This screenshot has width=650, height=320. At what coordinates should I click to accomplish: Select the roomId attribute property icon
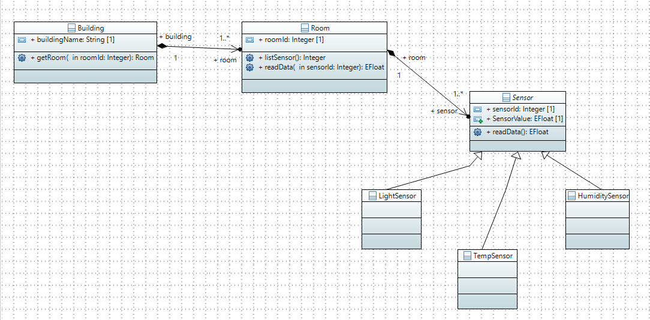249,40
